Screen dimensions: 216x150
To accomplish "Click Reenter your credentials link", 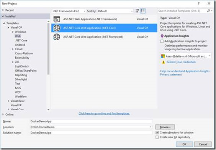I will pos(181,62).
